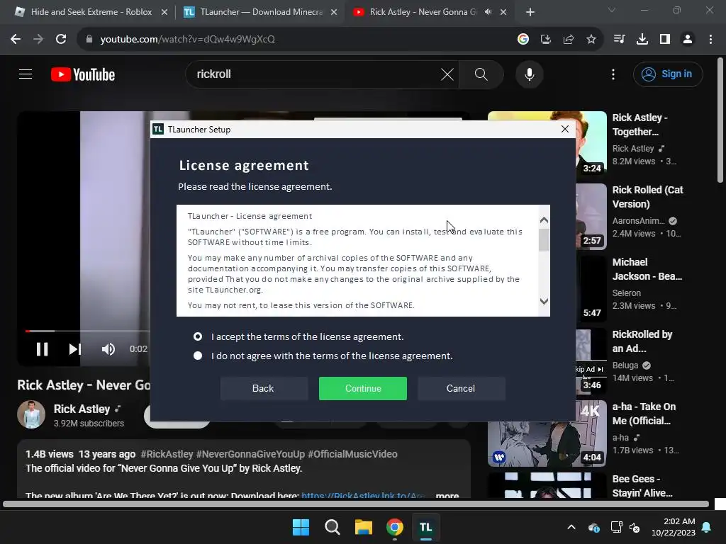Click the license agreement scrollbar thumb
Viewport: 726px width, 544px height.
click(x=544, y=240)
